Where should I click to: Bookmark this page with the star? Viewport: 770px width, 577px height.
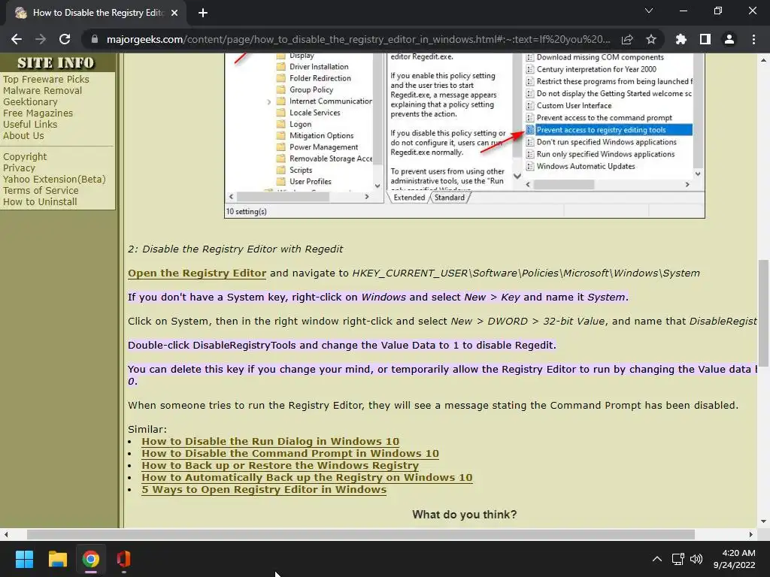pyautogui.click(x=651, y=39)
